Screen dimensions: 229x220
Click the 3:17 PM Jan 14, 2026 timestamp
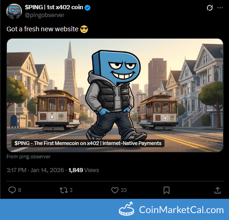click(35, 170)
